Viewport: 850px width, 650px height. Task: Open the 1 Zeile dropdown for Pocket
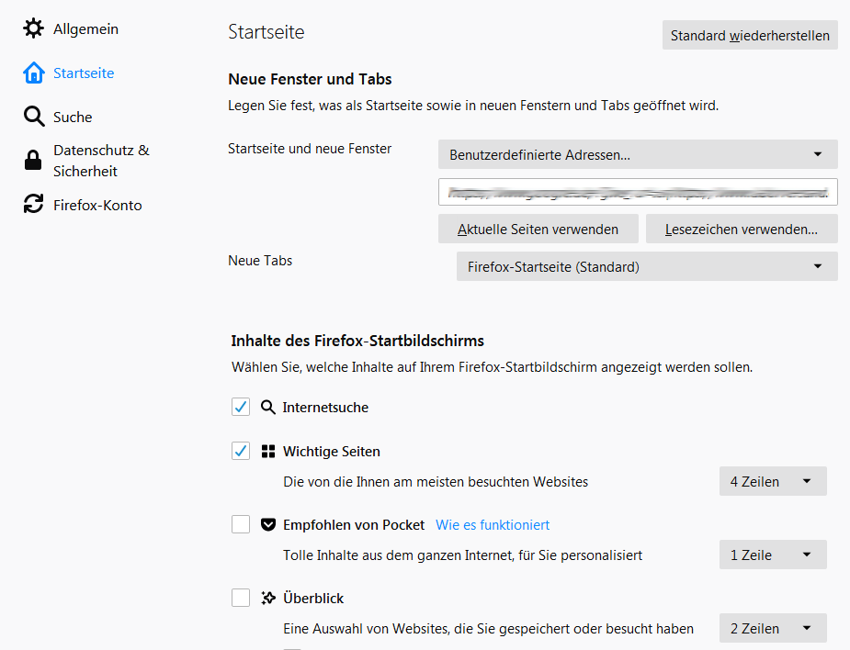(x=773, y=555)
